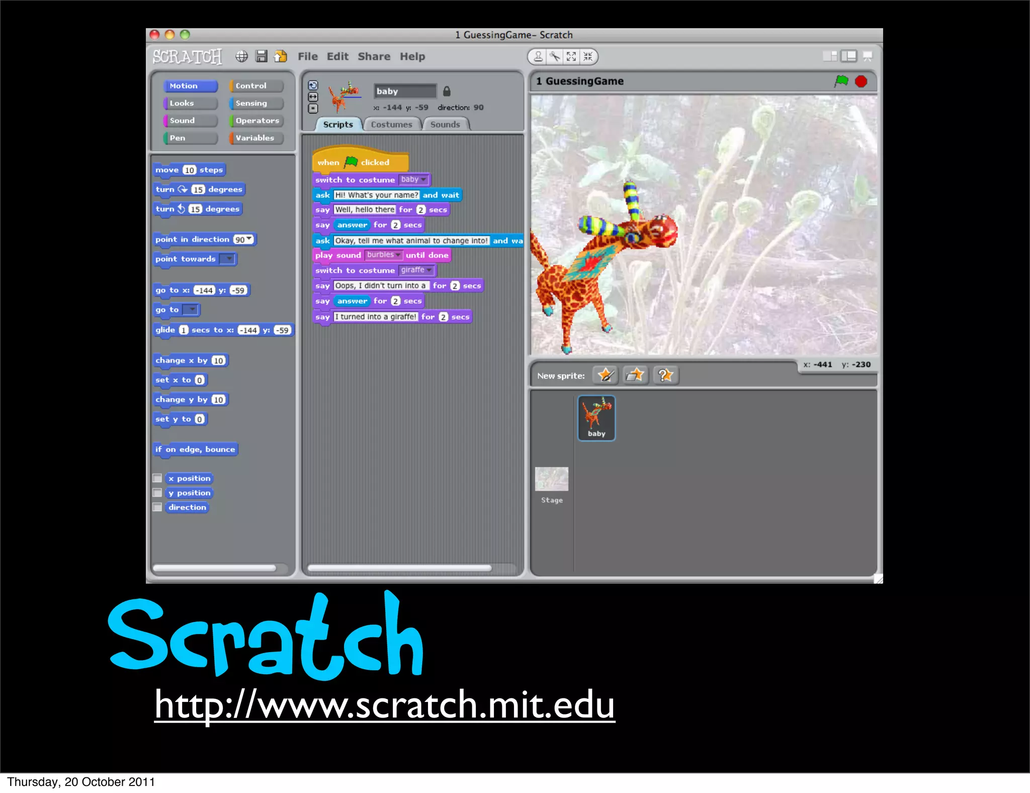Set rotation style to left-right flip
Viewport: 1030px width, 793px height.
click(313, 97)
